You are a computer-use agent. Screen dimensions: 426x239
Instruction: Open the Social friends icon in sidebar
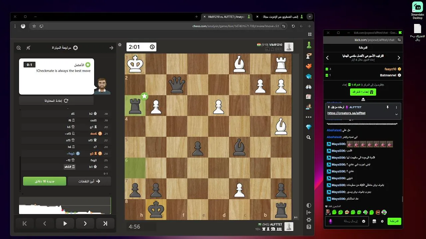(x=309, y=107)
